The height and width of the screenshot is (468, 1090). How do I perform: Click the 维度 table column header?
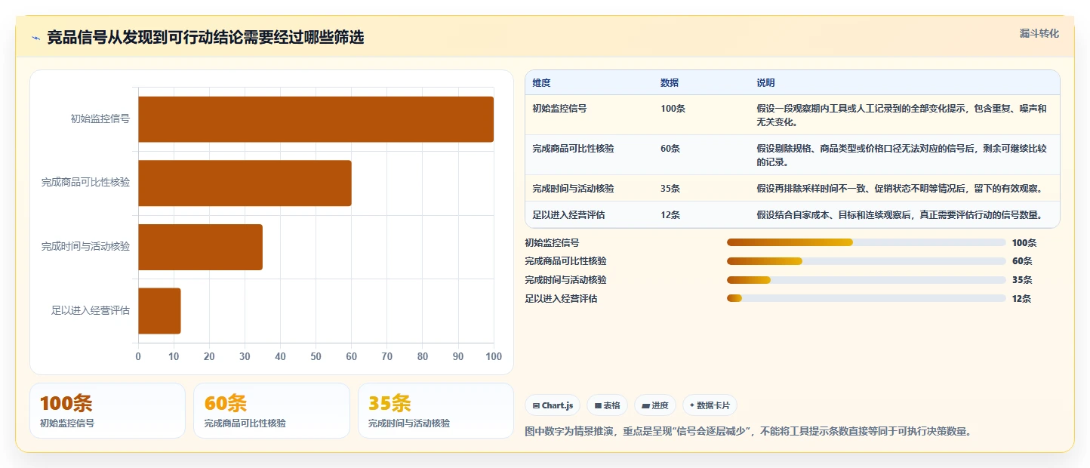[x=541, y=83]
